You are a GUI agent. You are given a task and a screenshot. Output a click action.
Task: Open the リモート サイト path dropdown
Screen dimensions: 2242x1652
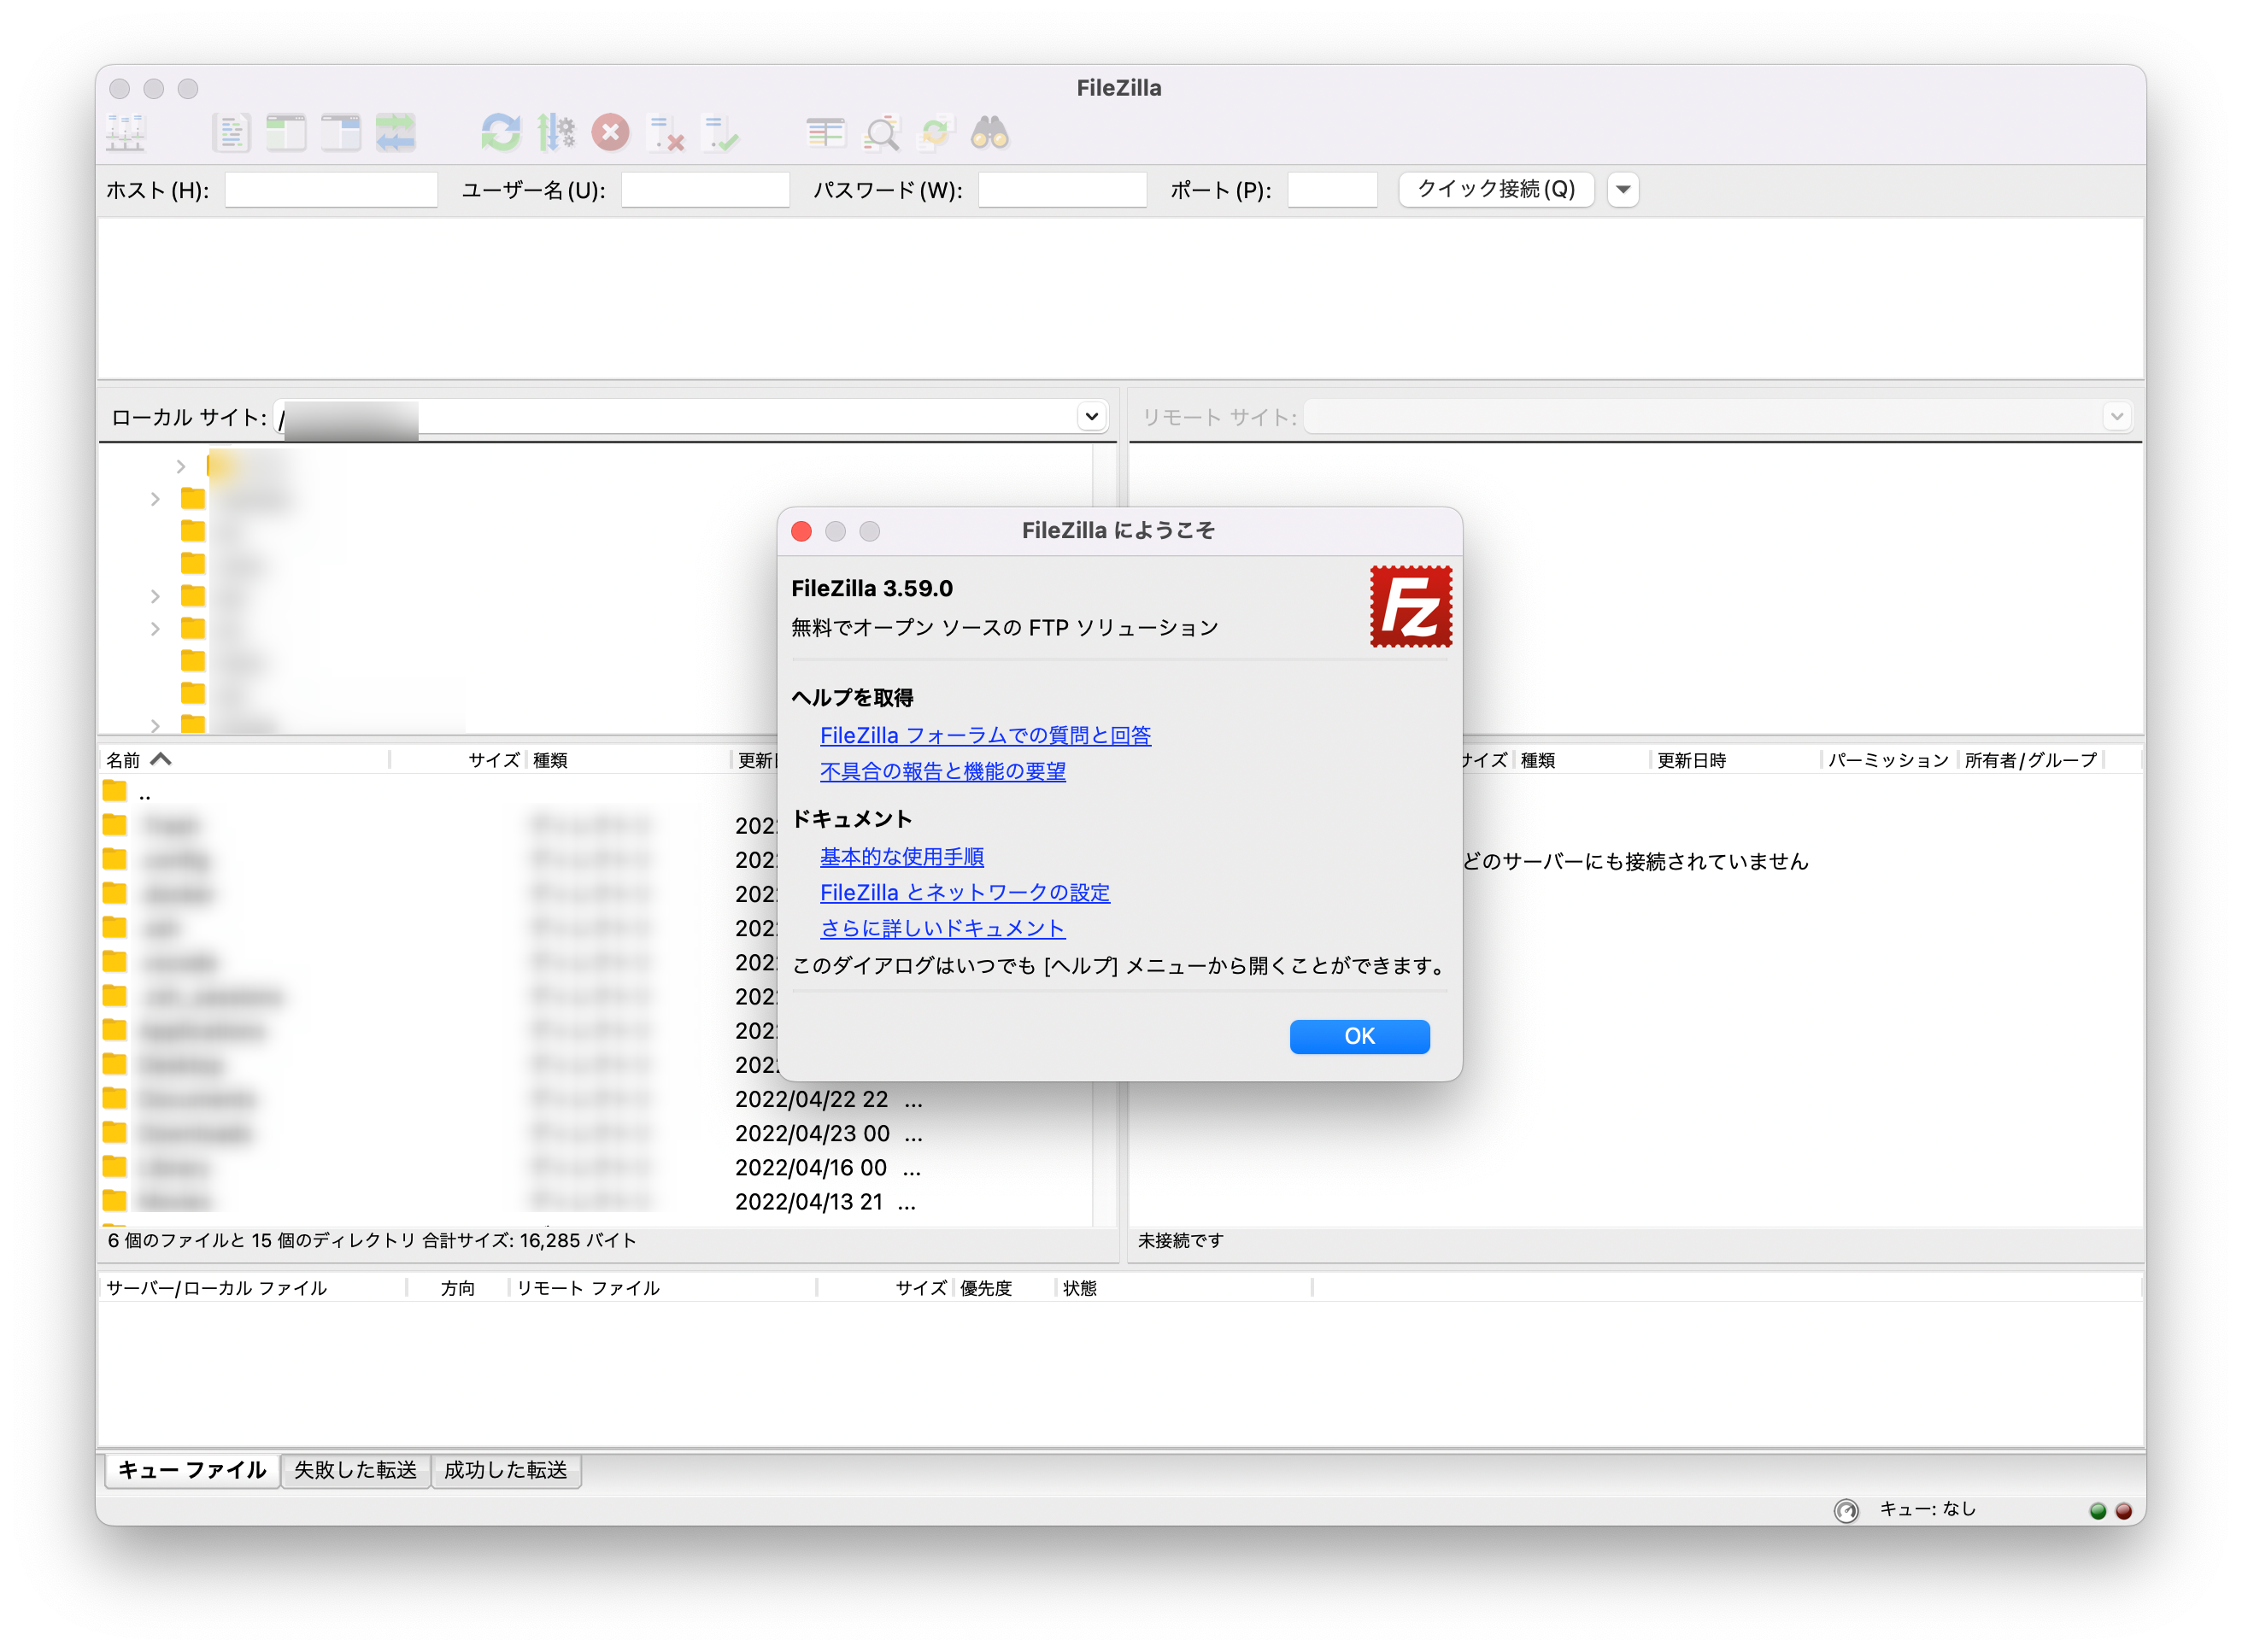pos(2116,416)
